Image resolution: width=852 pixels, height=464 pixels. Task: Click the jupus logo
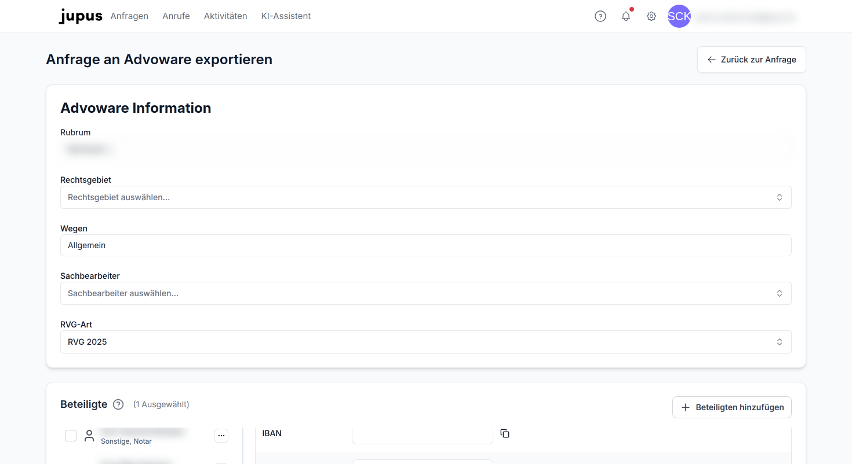click(81, 16)
